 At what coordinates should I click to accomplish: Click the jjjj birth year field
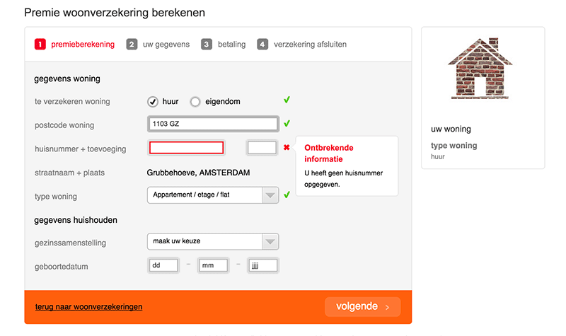click(262, 265)
